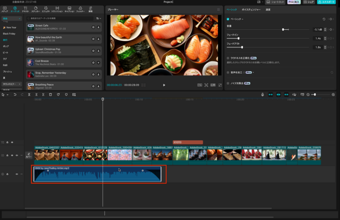Select the KYOTO text clip

pyautogui.click(x=188, y=142)
